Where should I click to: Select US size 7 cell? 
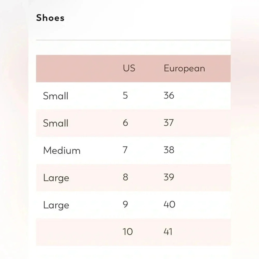[125, 150]
